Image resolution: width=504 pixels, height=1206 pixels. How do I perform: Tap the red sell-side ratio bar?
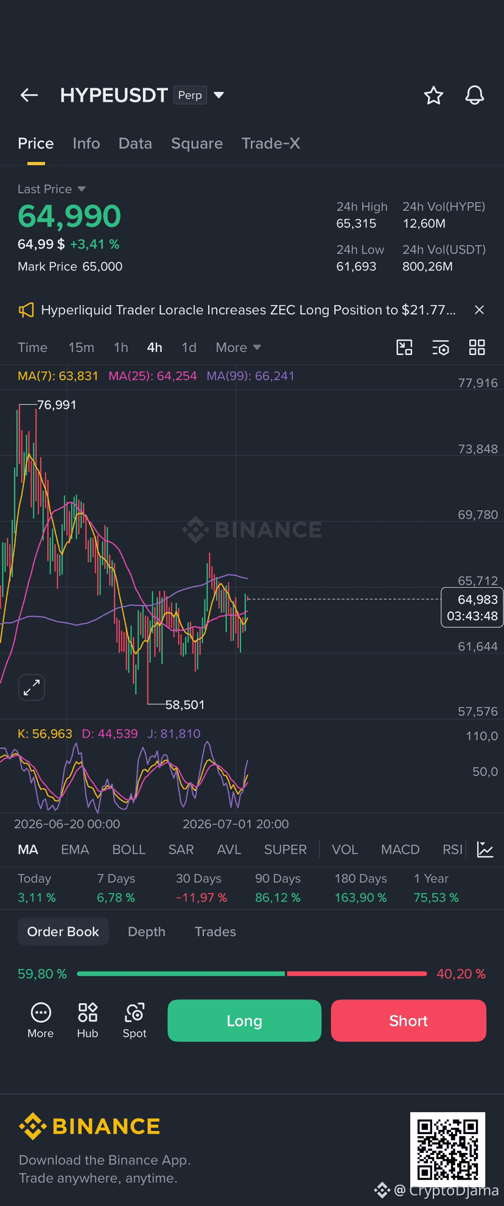click(x=357, y=974)
